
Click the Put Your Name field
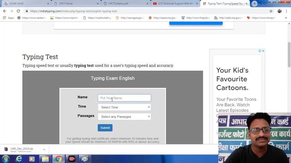point(124,98)
